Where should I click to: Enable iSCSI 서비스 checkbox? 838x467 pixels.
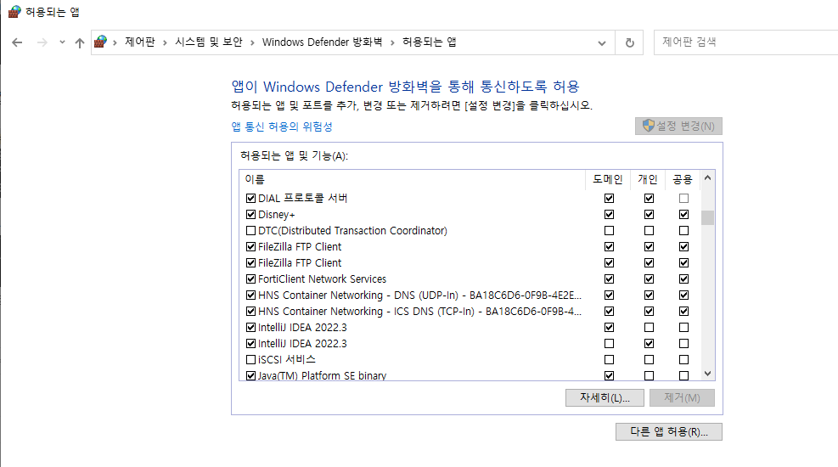[x=250, y=360]
